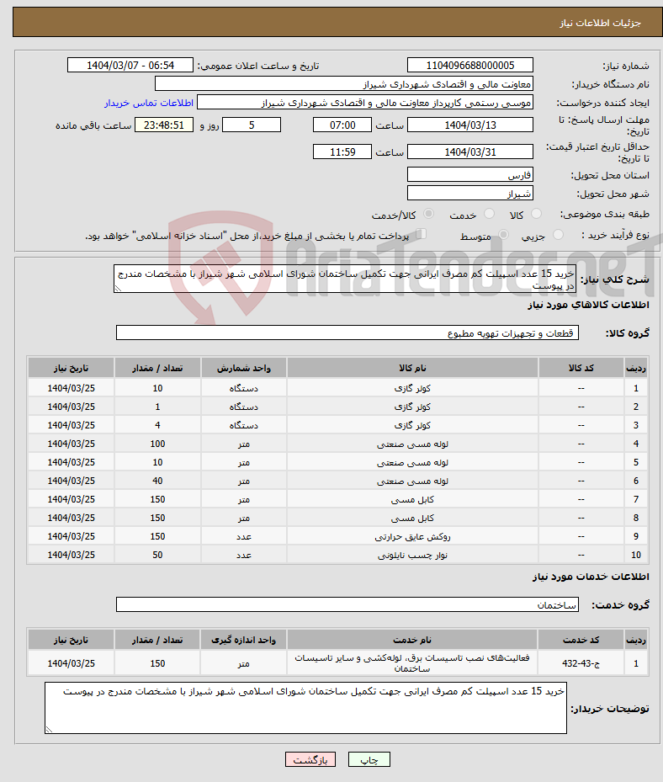Screen dimensions: 663x782
Task: Click the شماره نیاز field 1104096688000005
Action: pos(470,66)
